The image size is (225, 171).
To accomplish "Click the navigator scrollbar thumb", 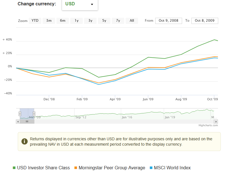I will coord(27,122).
